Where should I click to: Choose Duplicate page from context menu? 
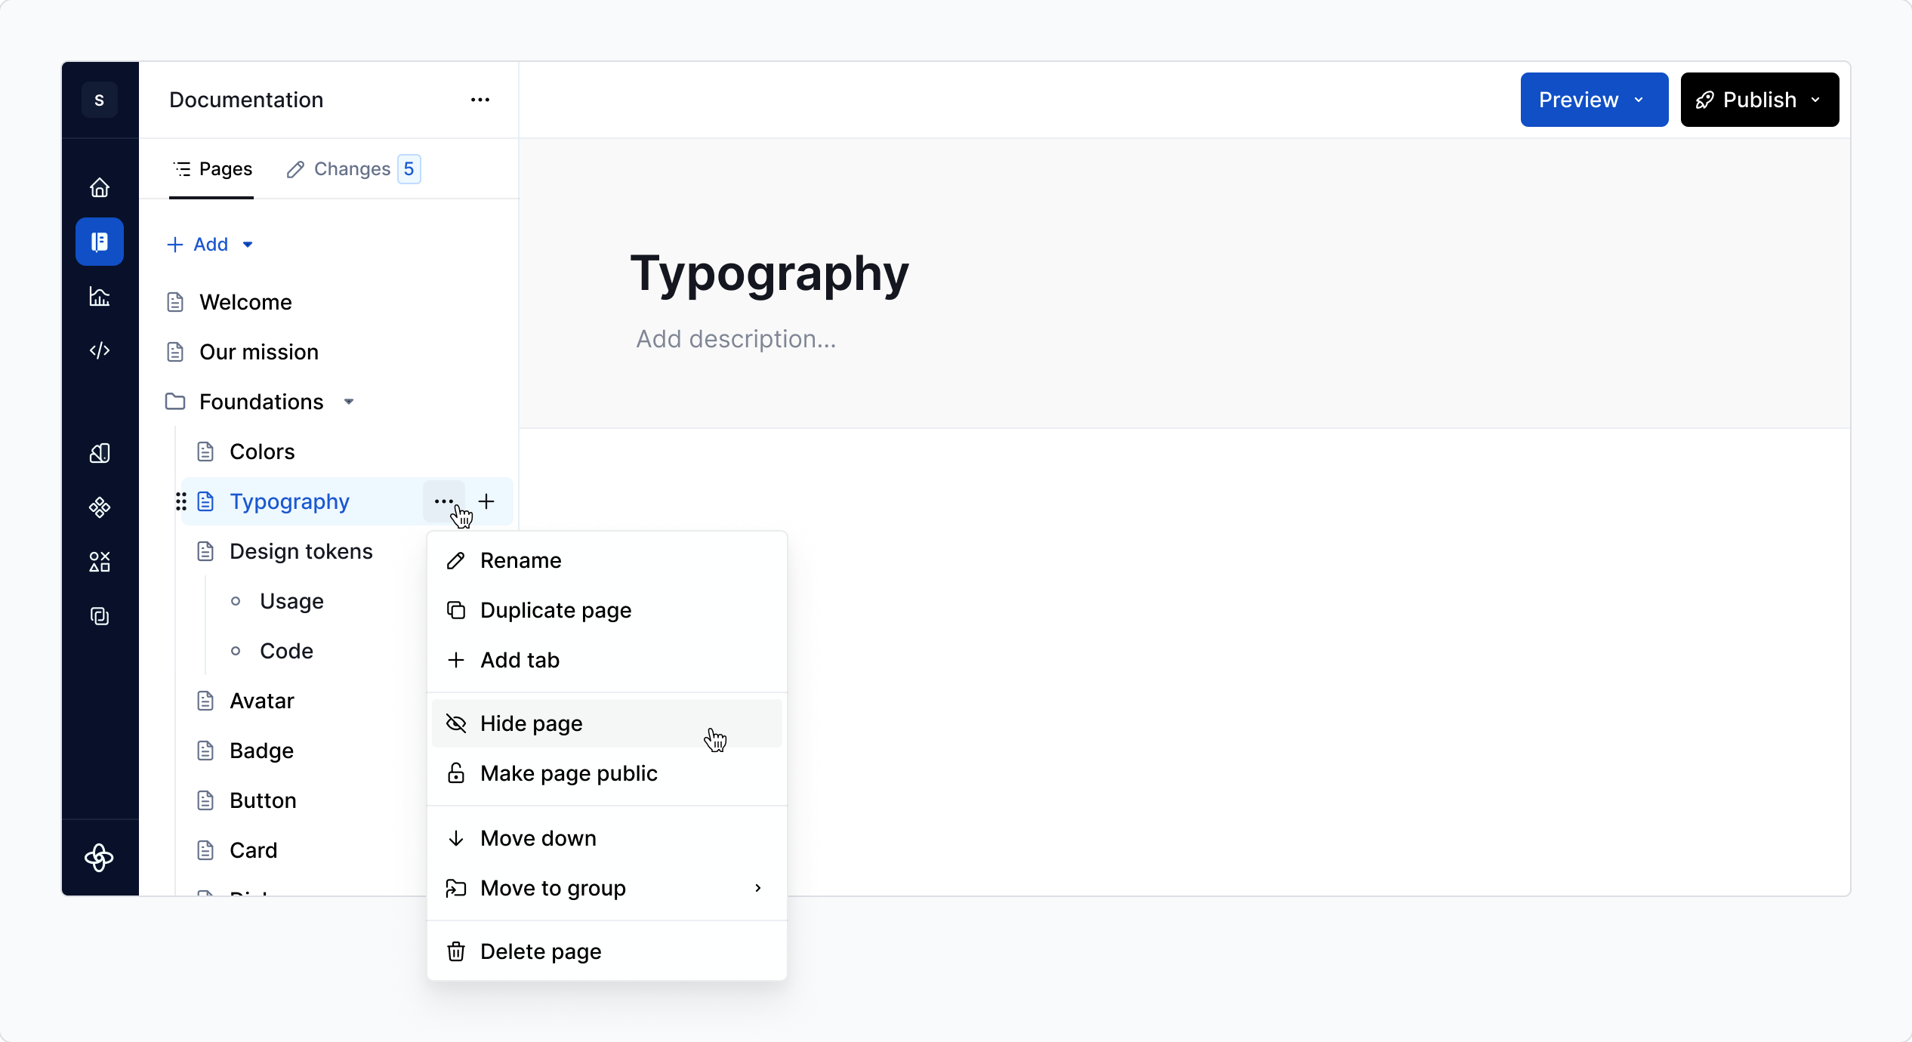point(556,610)
